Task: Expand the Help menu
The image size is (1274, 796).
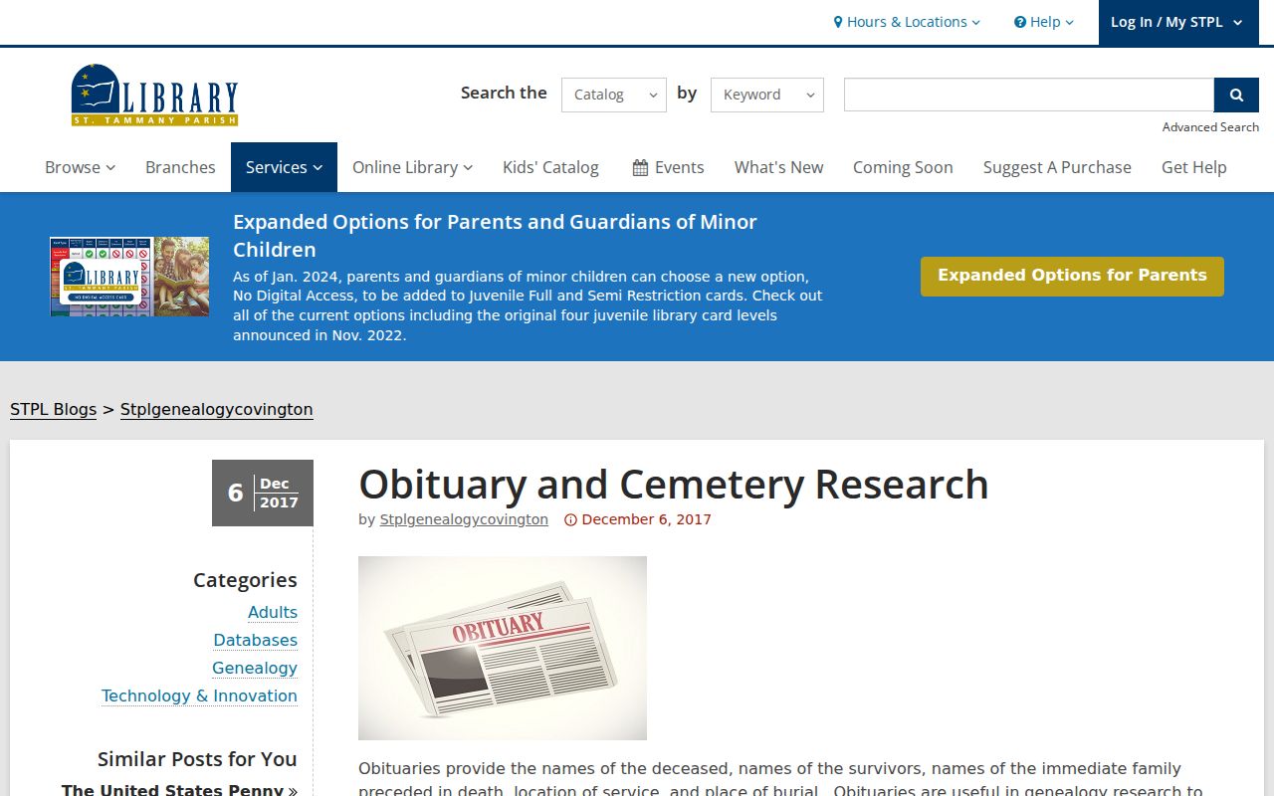Action: point(1044,22)
